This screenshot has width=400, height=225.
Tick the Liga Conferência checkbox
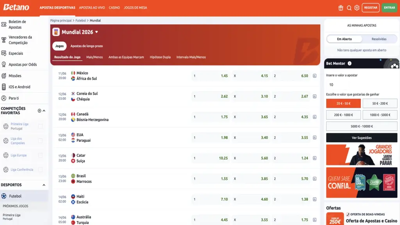click(40, 170)
